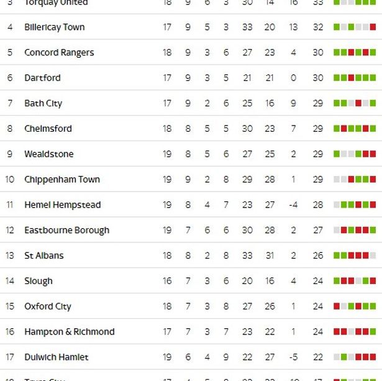This screenshot has height=381, width=382.
Task: Select Dartford in the league table
Action: pyautogui.click(x=42, y=78)
